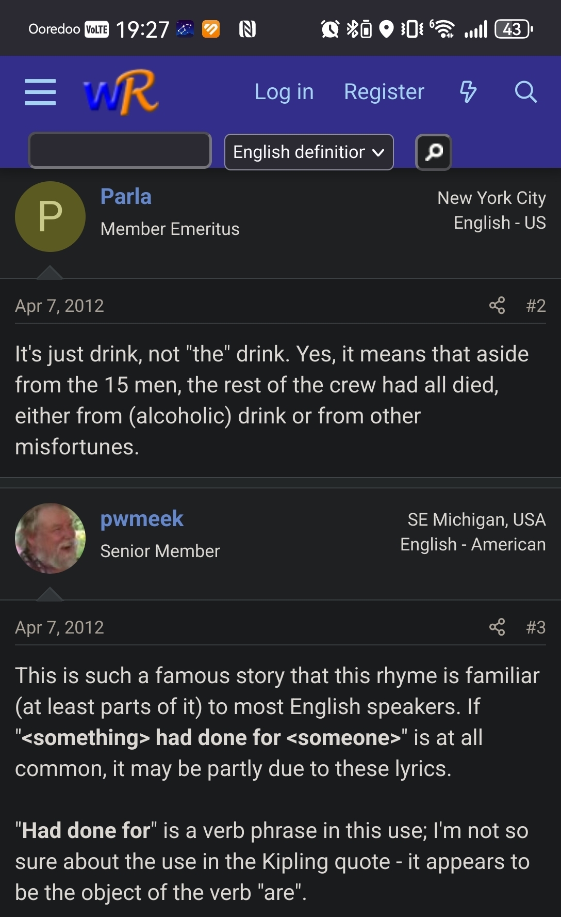561x917 pixels.
Task: Open the What's new lightning icon
Action: 468,92
